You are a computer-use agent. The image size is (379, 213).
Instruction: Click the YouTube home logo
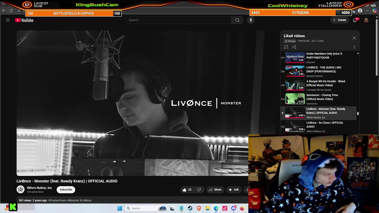(24, 20)
